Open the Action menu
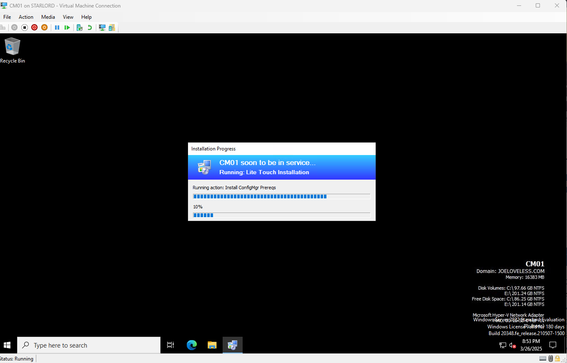 [x=26, y=17]
